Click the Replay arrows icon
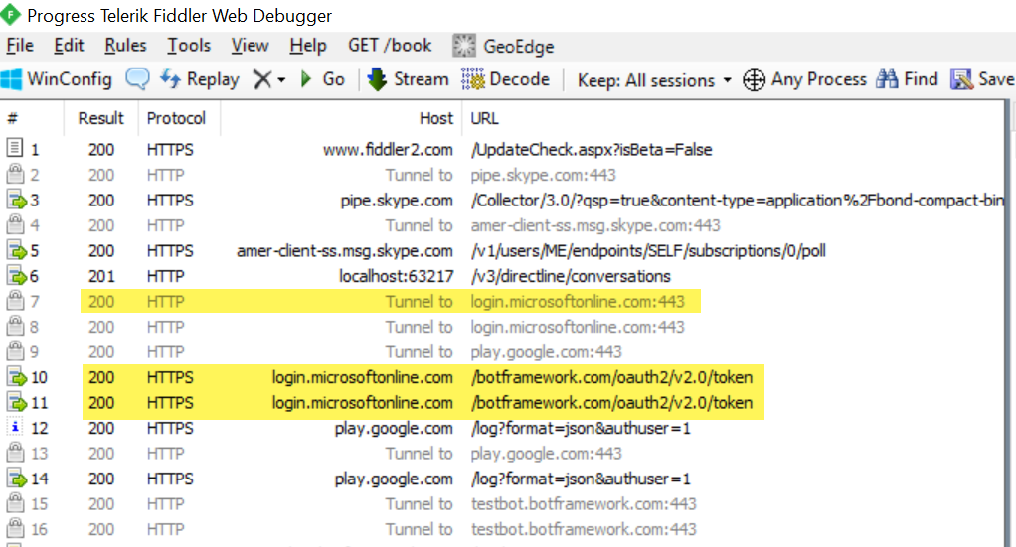This screenshot has height=547, width=1016. pyautogui.click(x=170, y=79)
